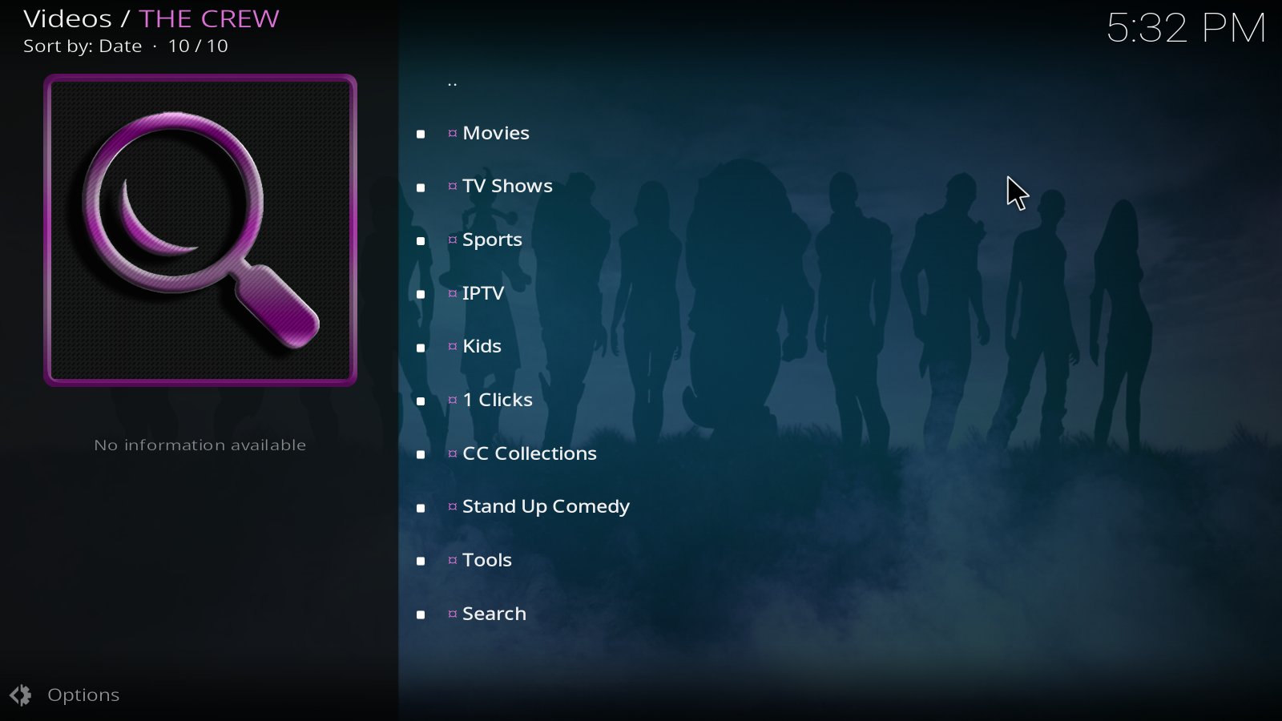Click the bullet icon beside Search

click(421, 614)
